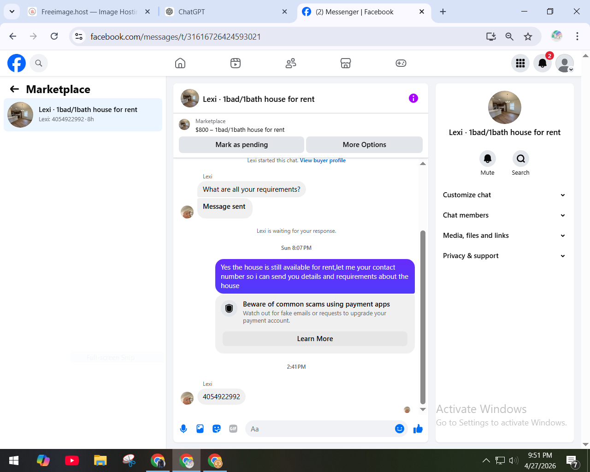Open the browser zoom magnifier icon

coord(509,36)
